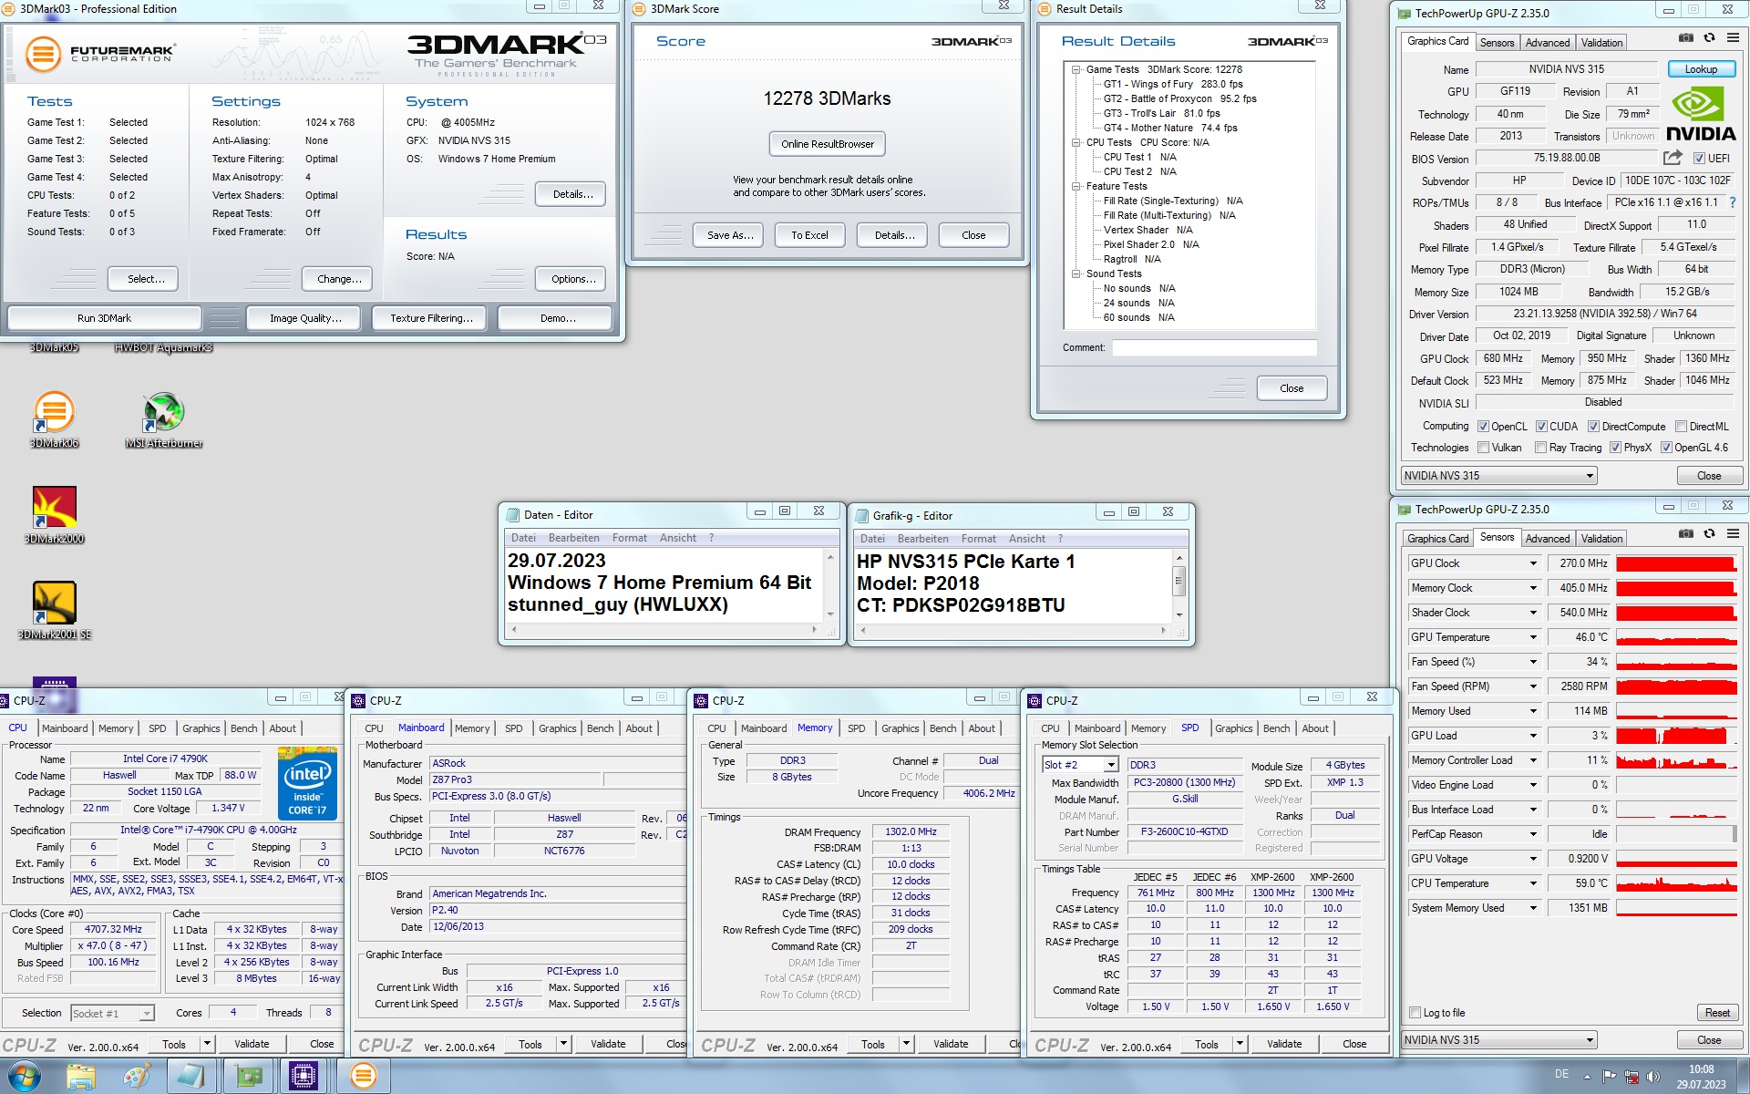This screenshot has width=1750, height=1094.
Task: Open the Advanced tab in the GPU-Z Graphics Card window
Action: point(1547,43)
